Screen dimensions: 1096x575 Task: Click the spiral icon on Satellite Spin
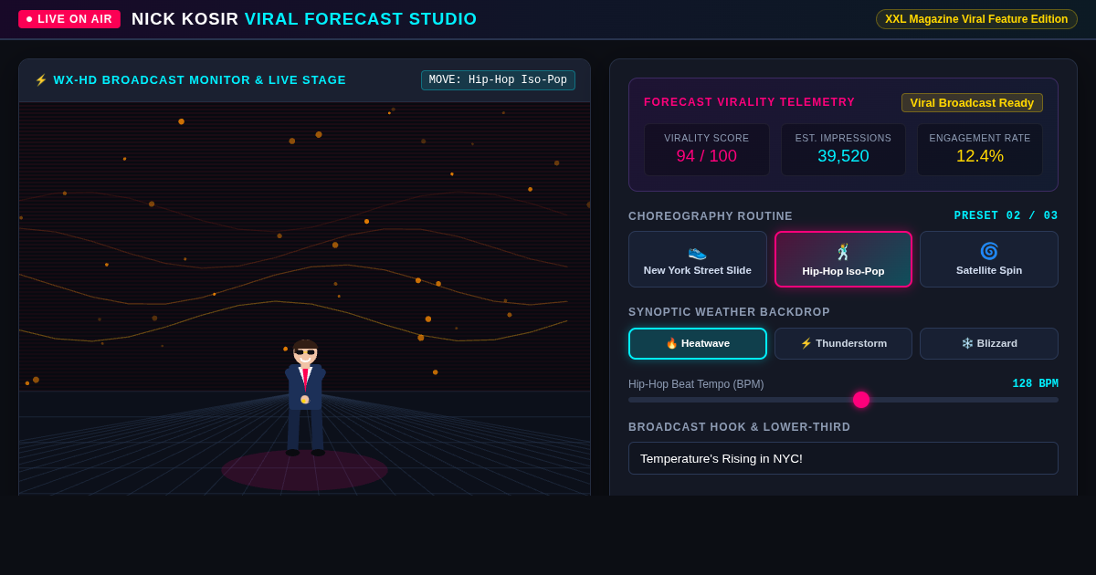989,251
